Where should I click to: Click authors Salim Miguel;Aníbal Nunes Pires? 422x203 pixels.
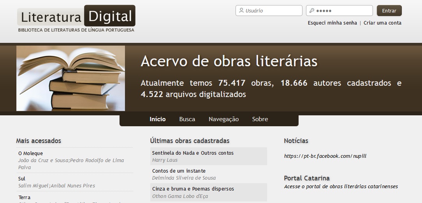pos(56,186)
